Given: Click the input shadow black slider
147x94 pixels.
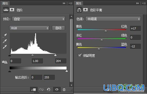Looking at the screenshot, I should coord(10,55).
